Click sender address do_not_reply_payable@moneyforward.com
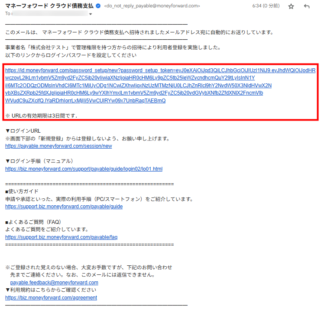Viewport: 321px width, 309px height. pos(152,6)
